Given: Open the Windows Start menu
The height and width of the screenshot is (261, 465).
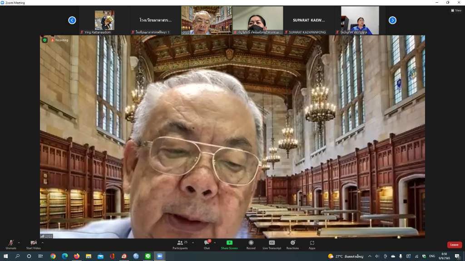Looking at the screenshot, I should click(5, 256).
